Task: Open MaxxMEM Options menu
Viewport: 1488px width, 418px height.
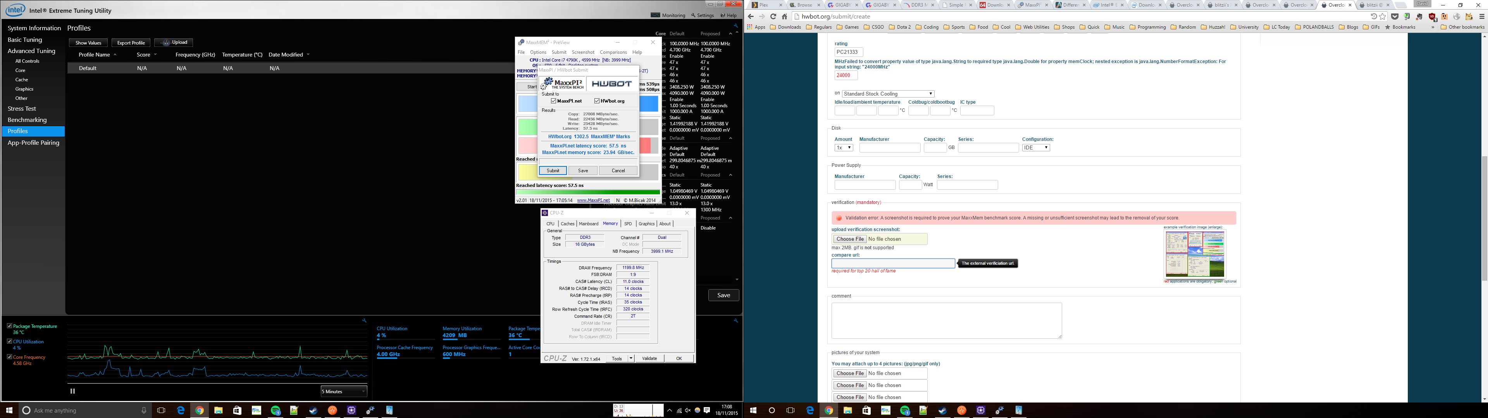Action: (538, 52)
